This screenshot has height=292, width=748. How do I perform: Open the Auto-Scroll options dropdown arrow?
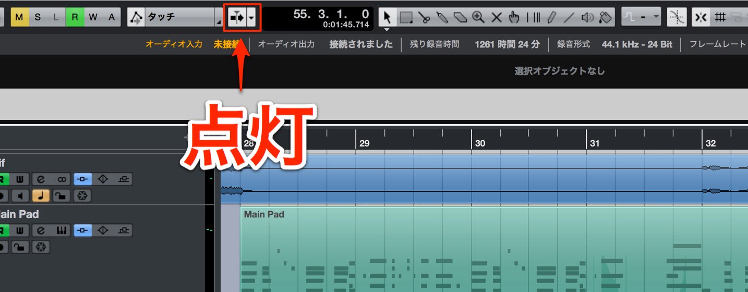[x=252, y=17]
